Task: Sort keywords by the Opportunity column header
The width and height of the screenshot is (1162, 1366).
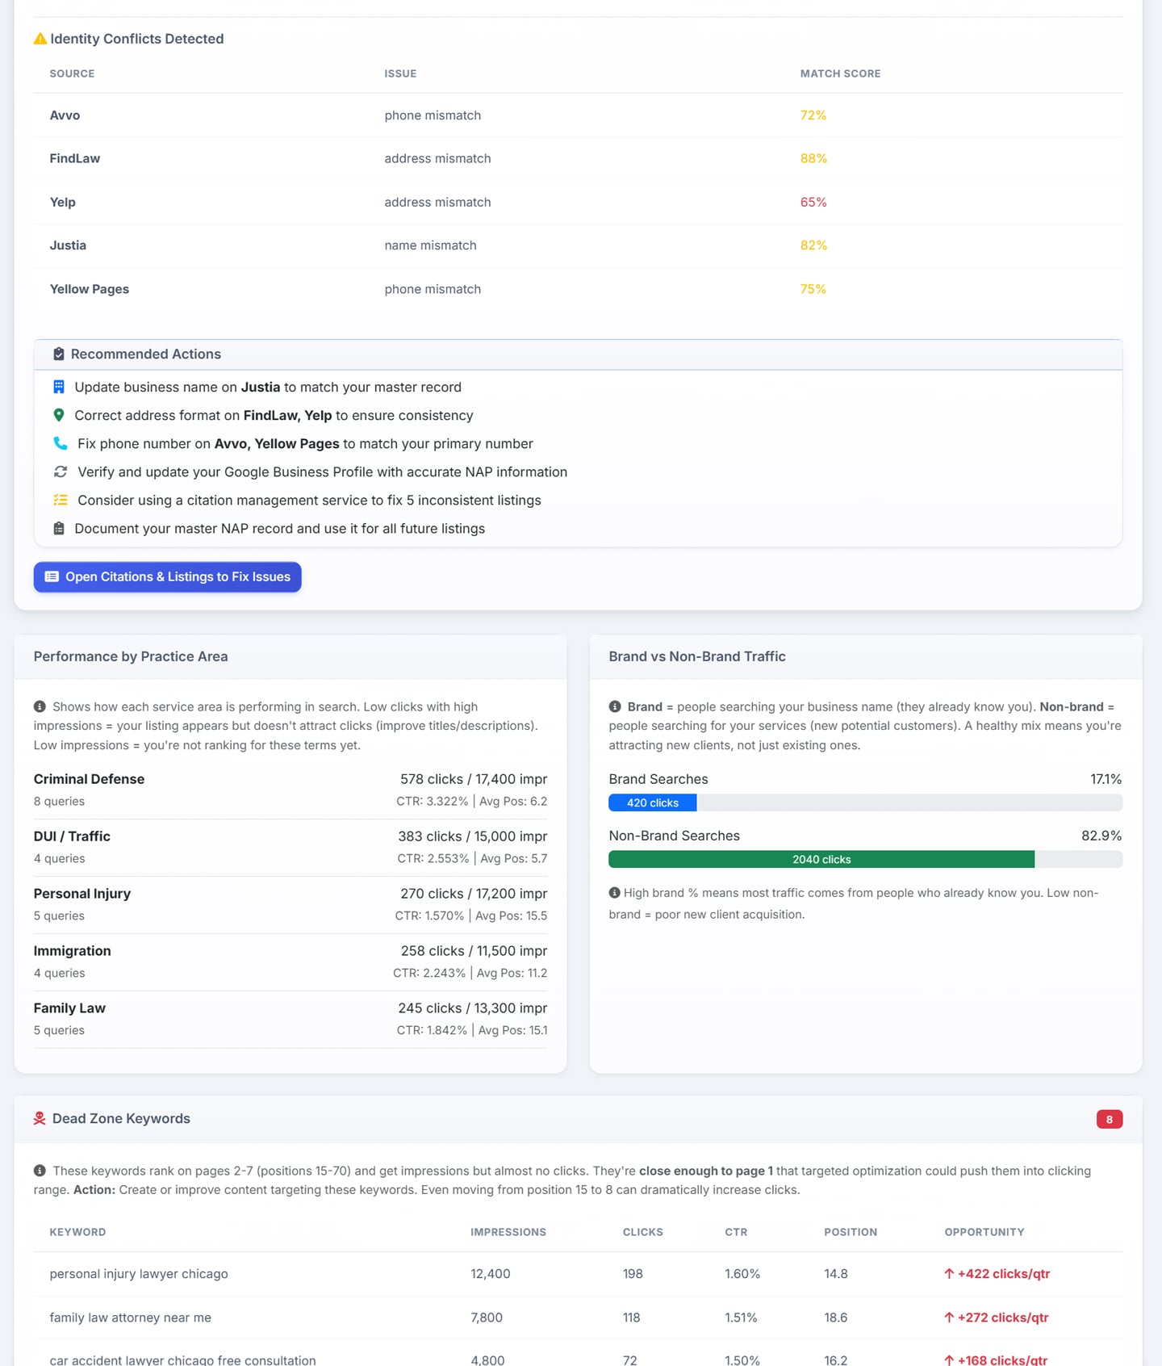Action: tap(984, 1233)
